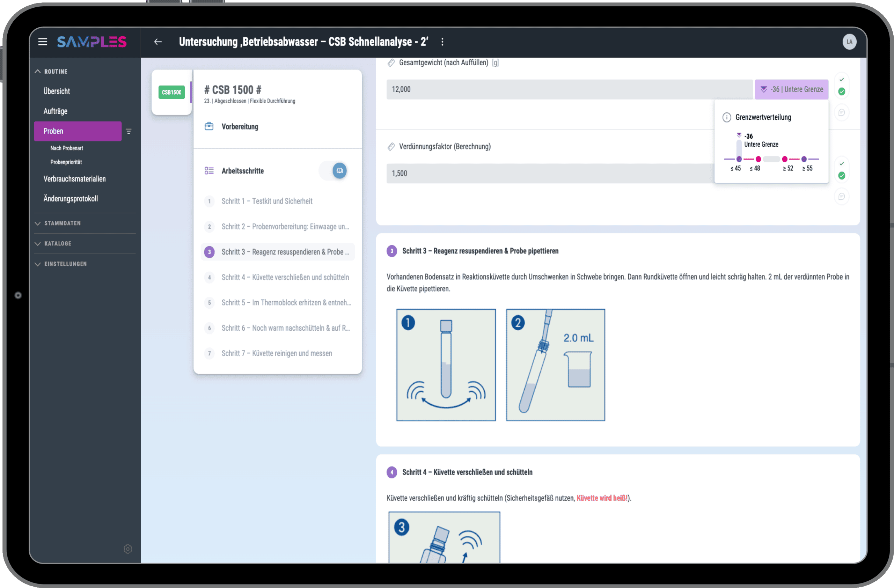Jump to Schritt 5 – Im Thermoblock erhitzen
This screenshot has height=588, width=894.
click(277, 303)
